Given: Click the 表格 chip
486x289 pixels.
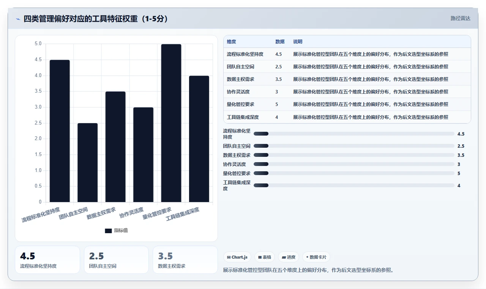Looking at the screenshot, I should coord(265,257).
